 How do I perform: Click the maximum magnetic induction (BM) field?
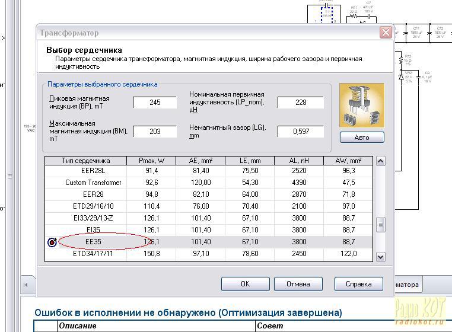pos(155,131)
